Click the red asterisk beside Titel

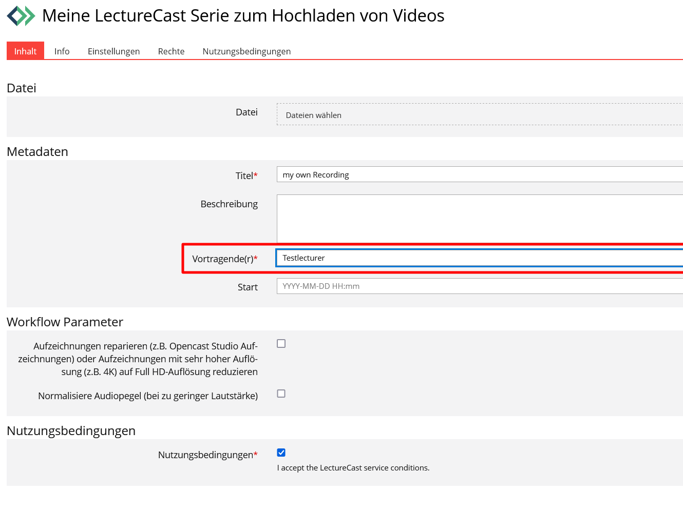[256, 174]
